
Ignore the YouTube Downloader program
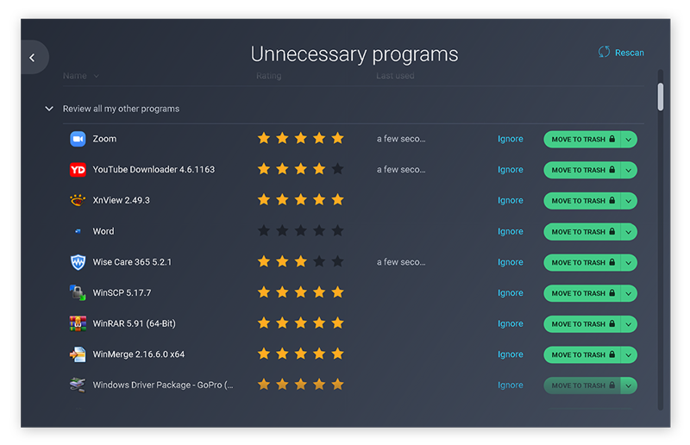click(x=510, y=170)
